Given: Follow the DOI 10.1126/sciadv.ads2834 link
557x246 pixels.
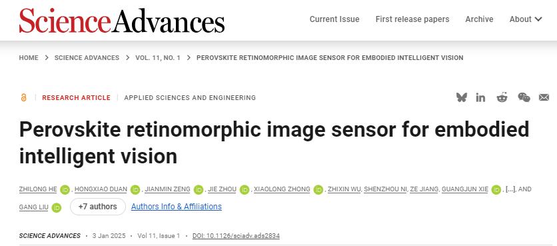Looking at the screenshot, I should [x=236, y=236].
